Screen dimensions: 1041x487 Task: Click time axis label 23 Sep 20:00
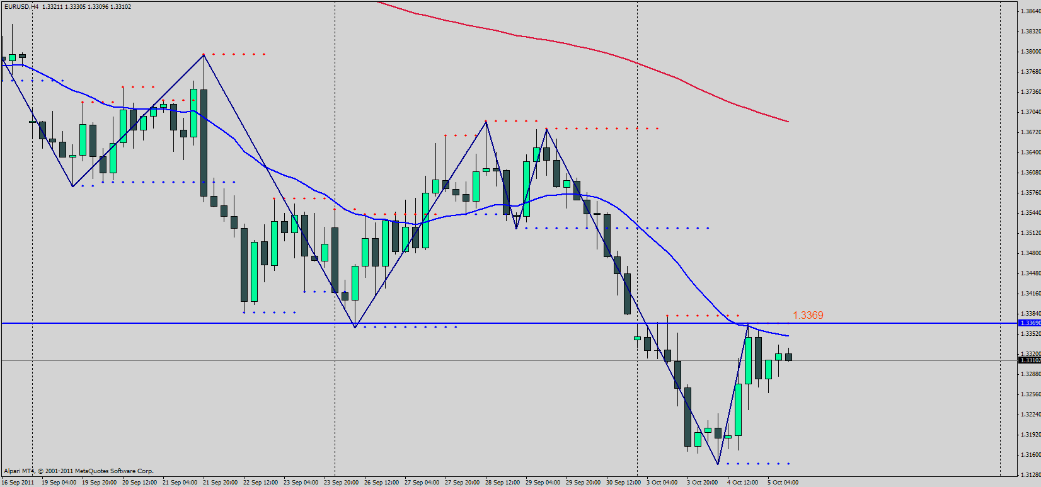point(341,483)
